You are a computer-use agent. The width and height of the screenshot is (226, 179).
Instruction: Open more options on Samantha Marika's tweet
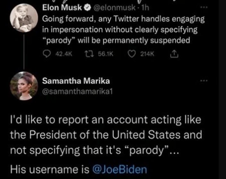(x=204, y=81)
